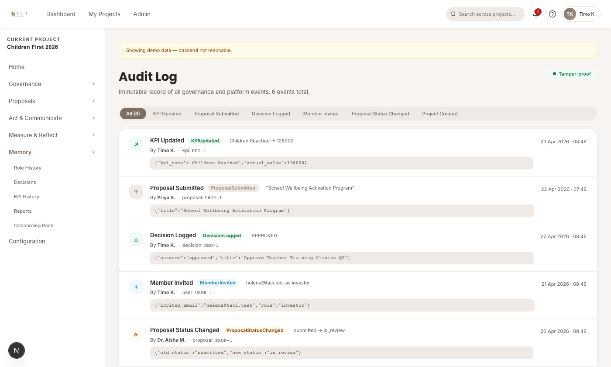Open the help question mark icon

coord(553,14)
